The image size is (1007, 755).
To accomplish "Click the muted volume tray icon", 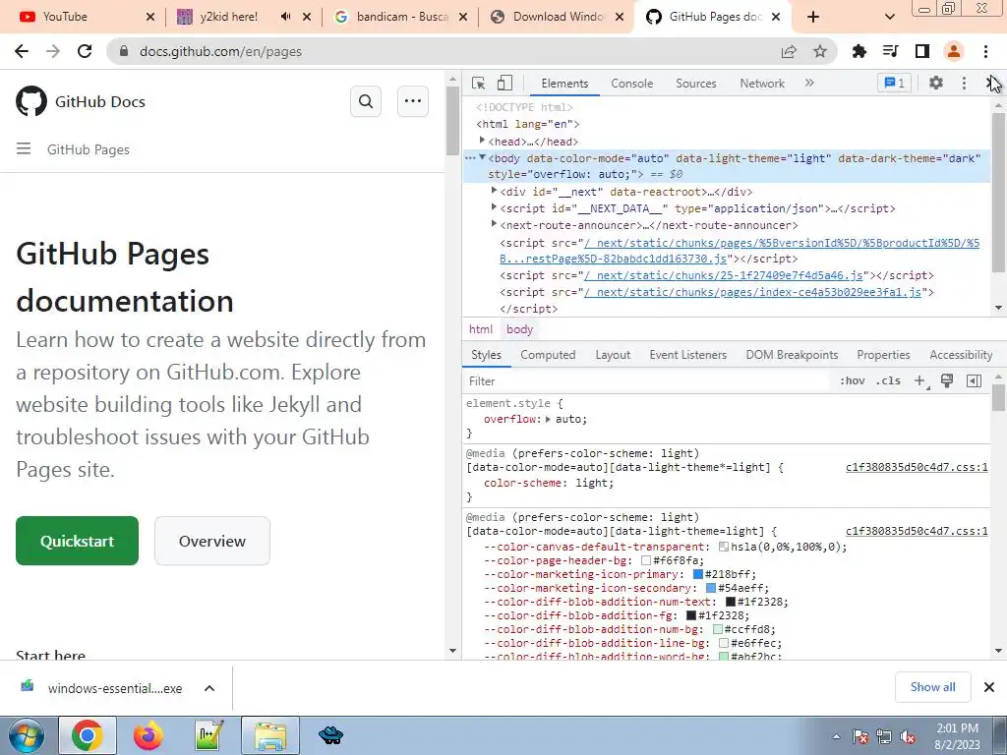I will (908, 737).
